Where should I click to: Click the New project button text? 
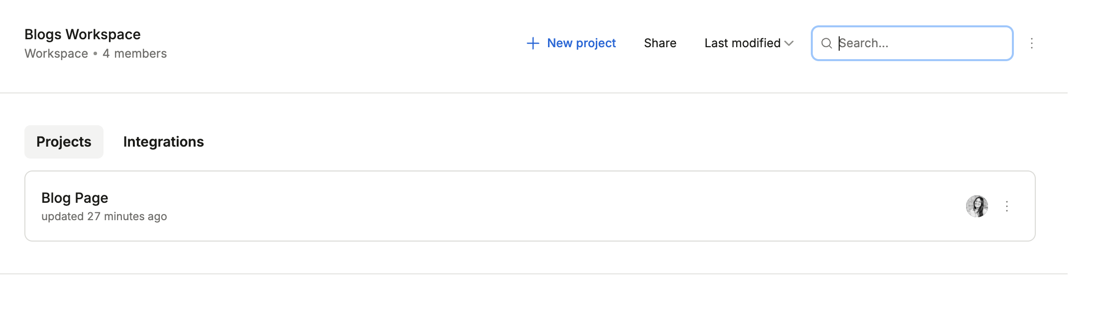tap(581, 43)
